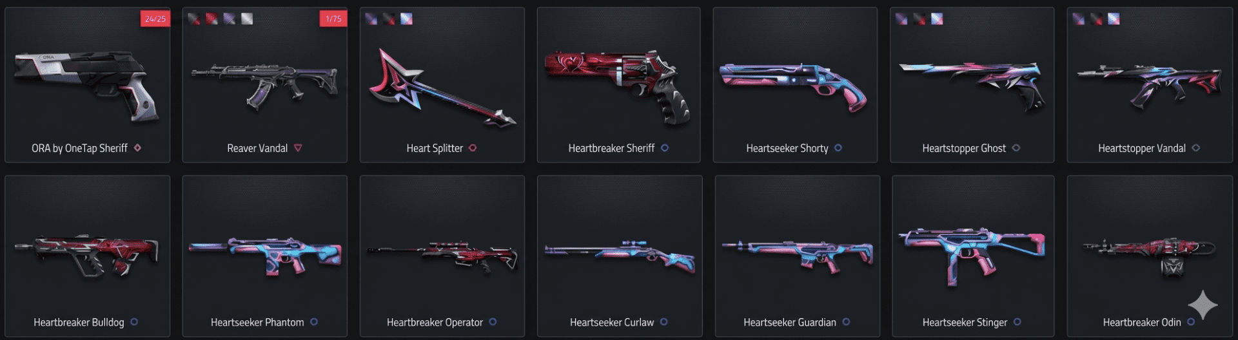Image resolution: width=1238 pixels, height=340 pixels.
Task: Click the tier icon beside Heartseeker Shorty
Action: [x=838, y=148]
